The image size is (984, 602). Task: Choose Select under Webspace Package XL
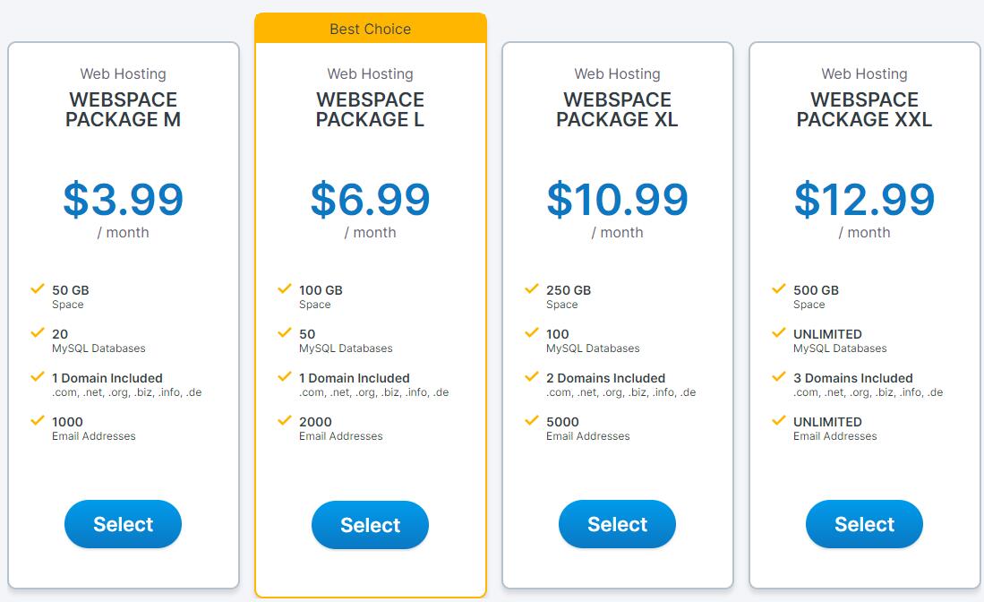pyautogui.click(x=618, y=524)
